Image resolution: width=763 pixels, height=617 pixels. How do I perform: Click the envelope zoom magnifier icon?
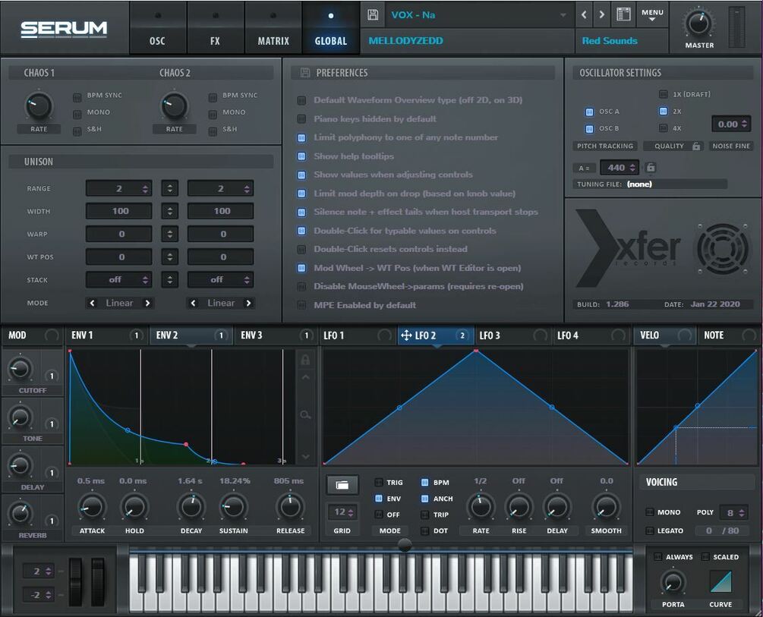tap(305, 414)
